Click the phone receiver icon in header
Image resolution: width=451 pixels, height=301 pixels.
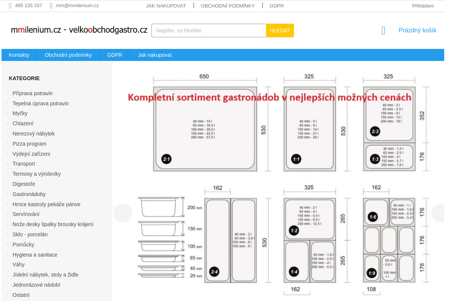(10, 5)
